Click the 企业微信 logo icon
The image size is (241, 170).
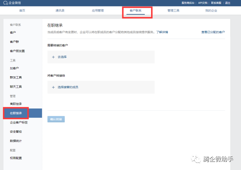click(5, 3)
